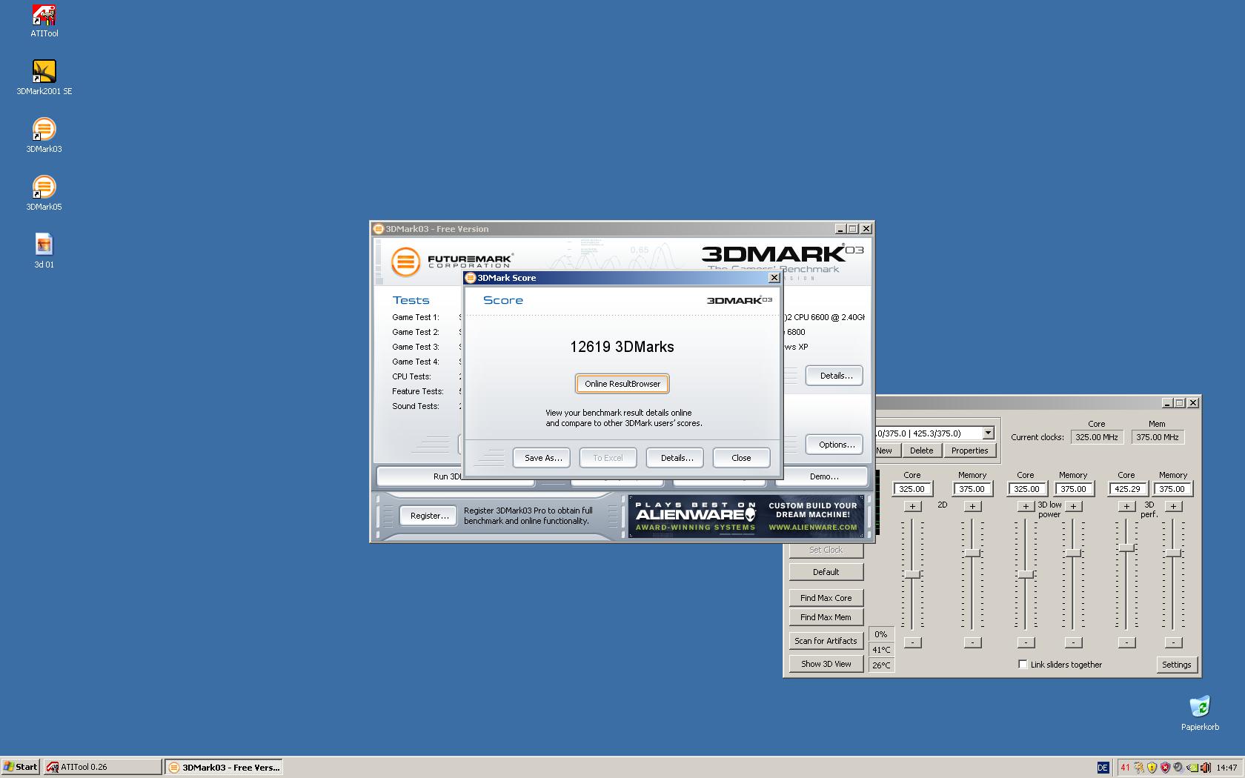This screenshot has height=778, width=1245.
Task: Click Close in the 3DMark Score dialog
Action: pyautogui.click(x=741, y=458)
